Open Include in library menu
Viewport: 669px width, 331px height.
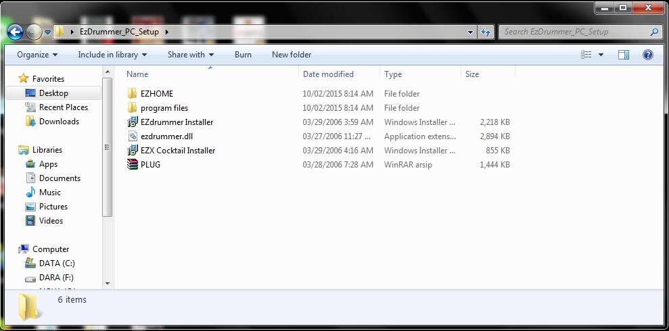tap(112, 55)
